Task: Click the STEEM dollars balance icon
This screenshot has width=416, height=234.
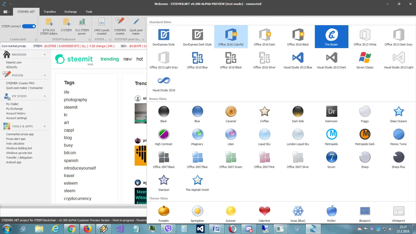Action: pos(49,26)
